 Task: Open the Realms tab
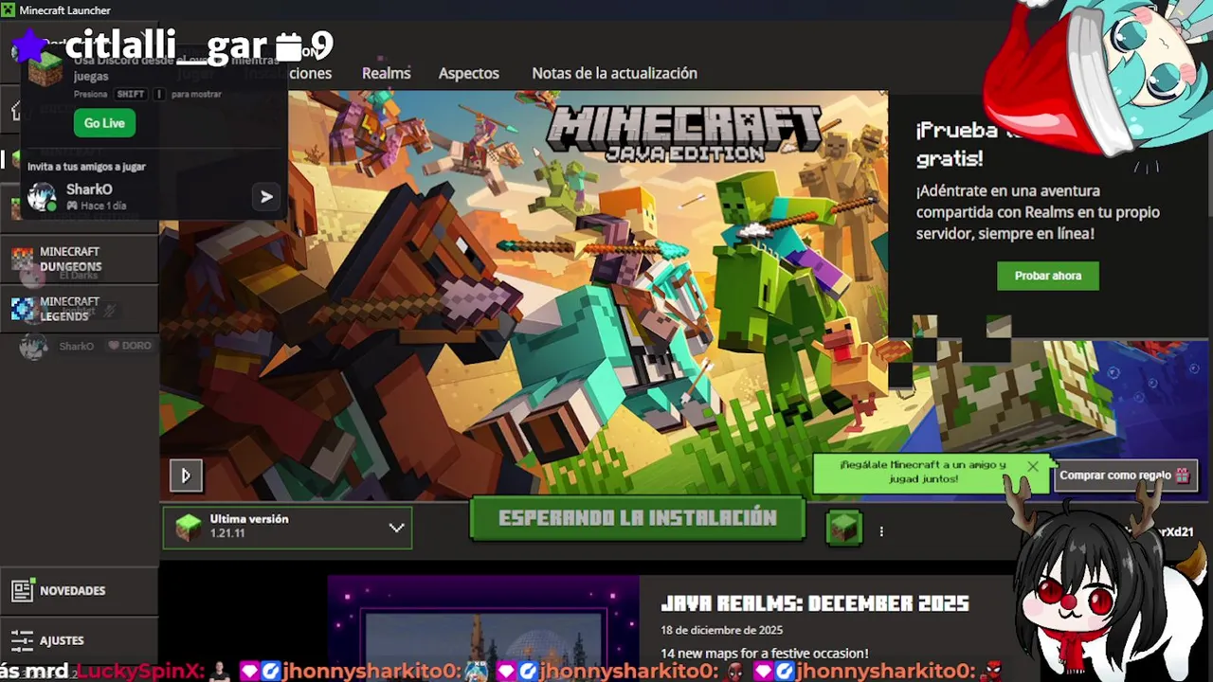[x=386, y=73]
